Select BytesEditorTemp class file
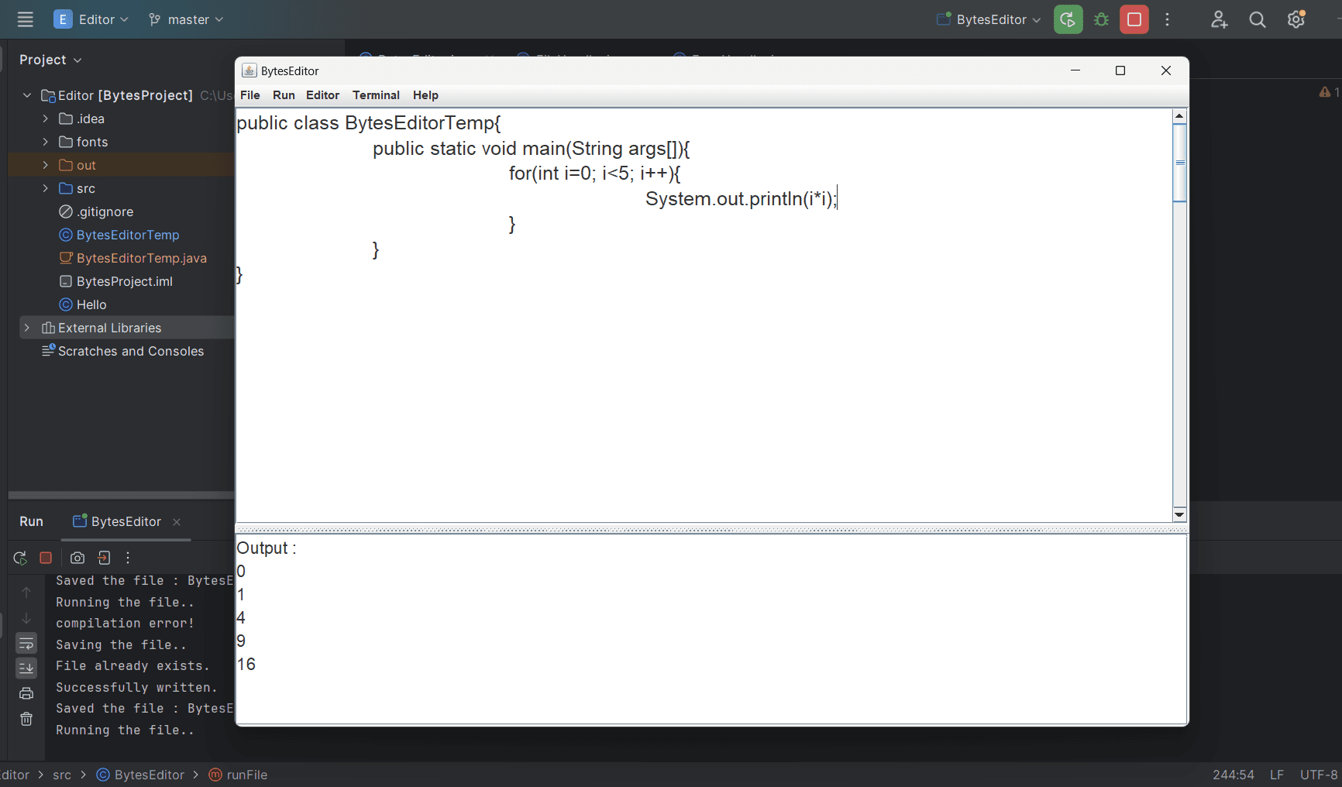 coord(121,235)
